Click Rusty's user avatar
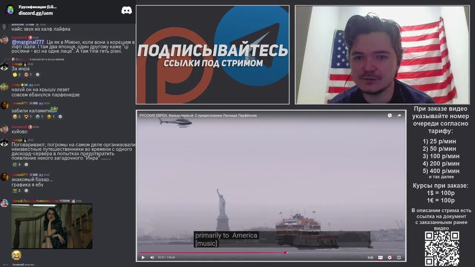475x267 pixels. point(4,87)
